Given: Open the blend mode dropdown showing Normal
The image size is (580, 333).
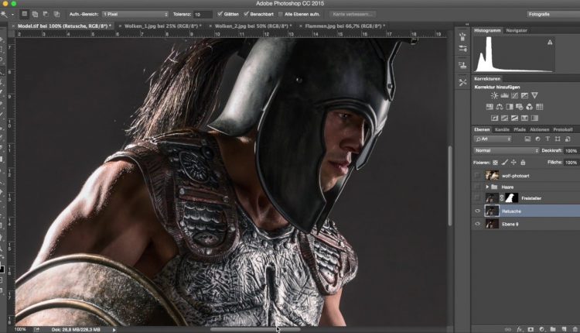Looking at the screenshot, I should point(506,151).
